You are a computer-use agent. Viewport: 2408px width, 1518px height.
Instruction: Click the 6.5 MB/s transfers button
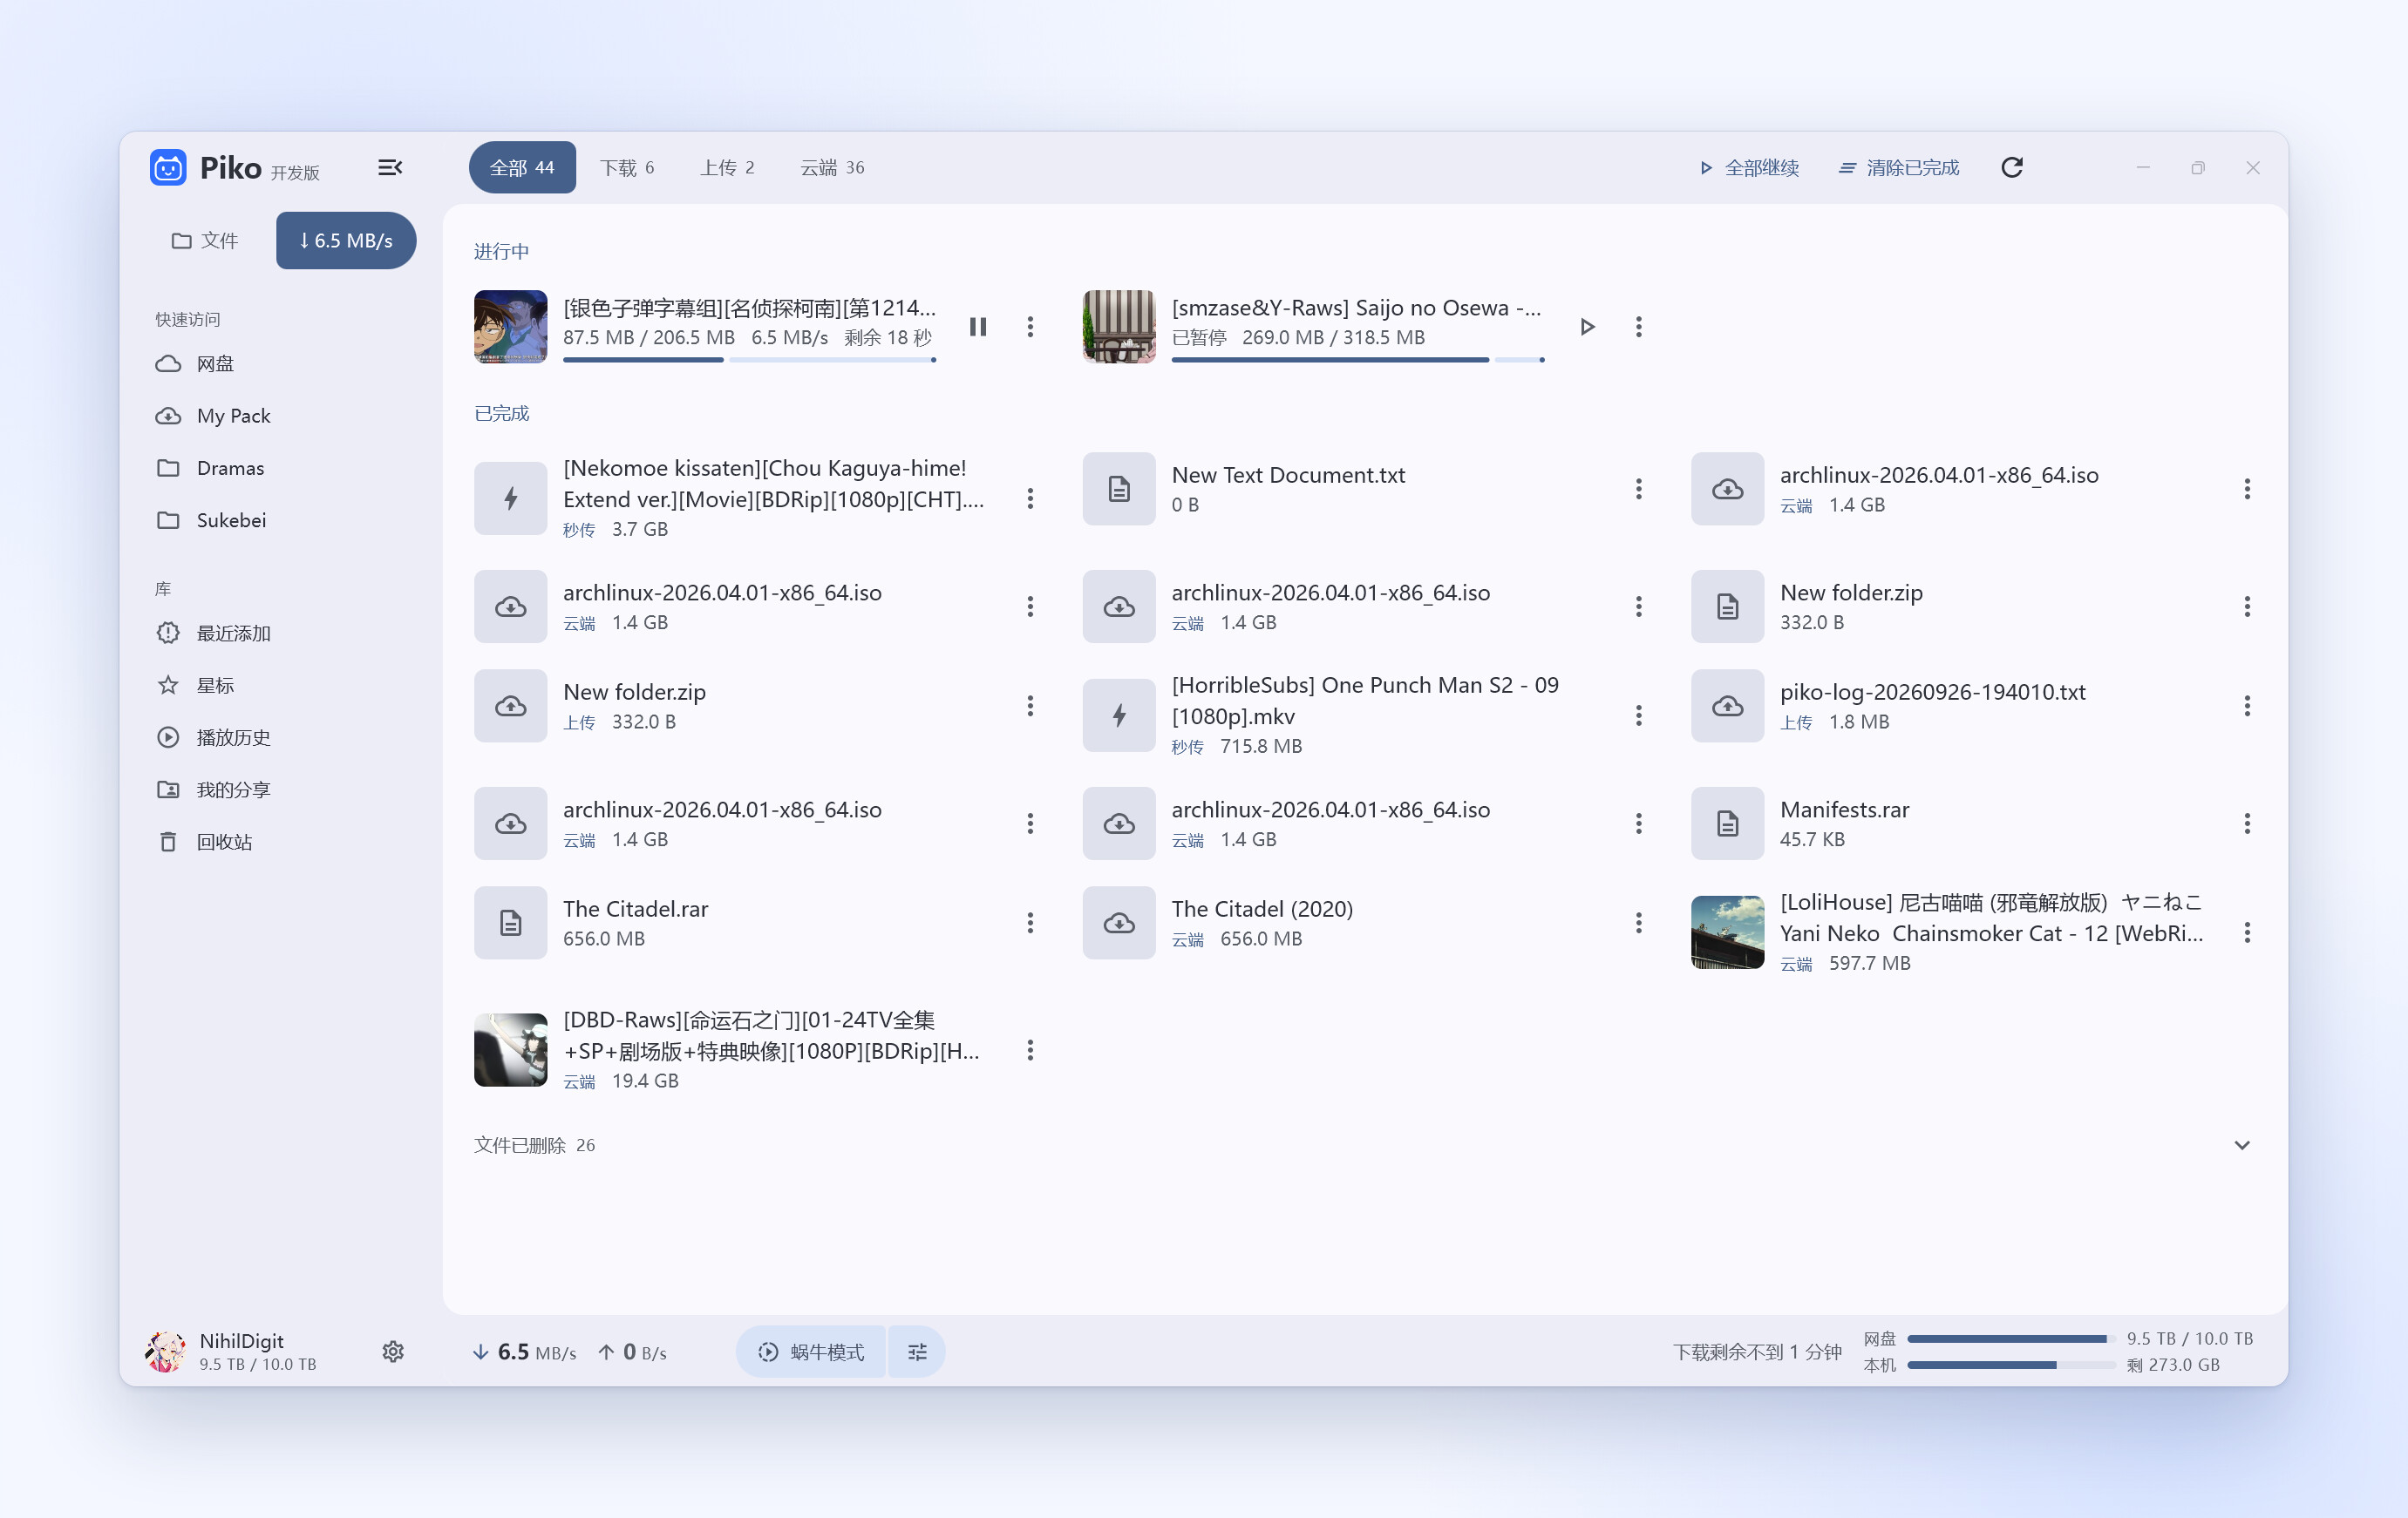(x=346, y=241)
